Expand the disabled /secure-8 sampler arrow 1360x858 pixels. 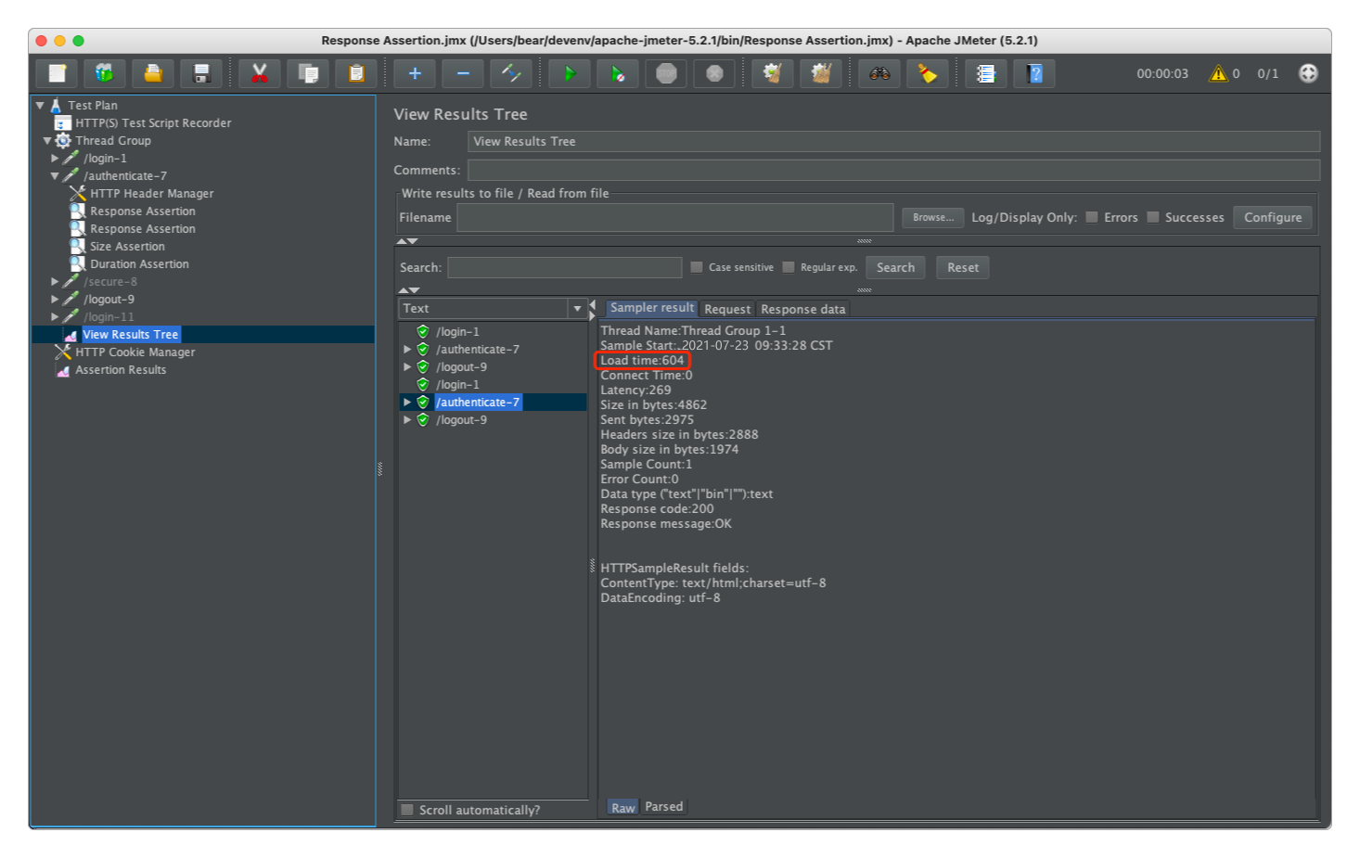click(x=55, y=282)
